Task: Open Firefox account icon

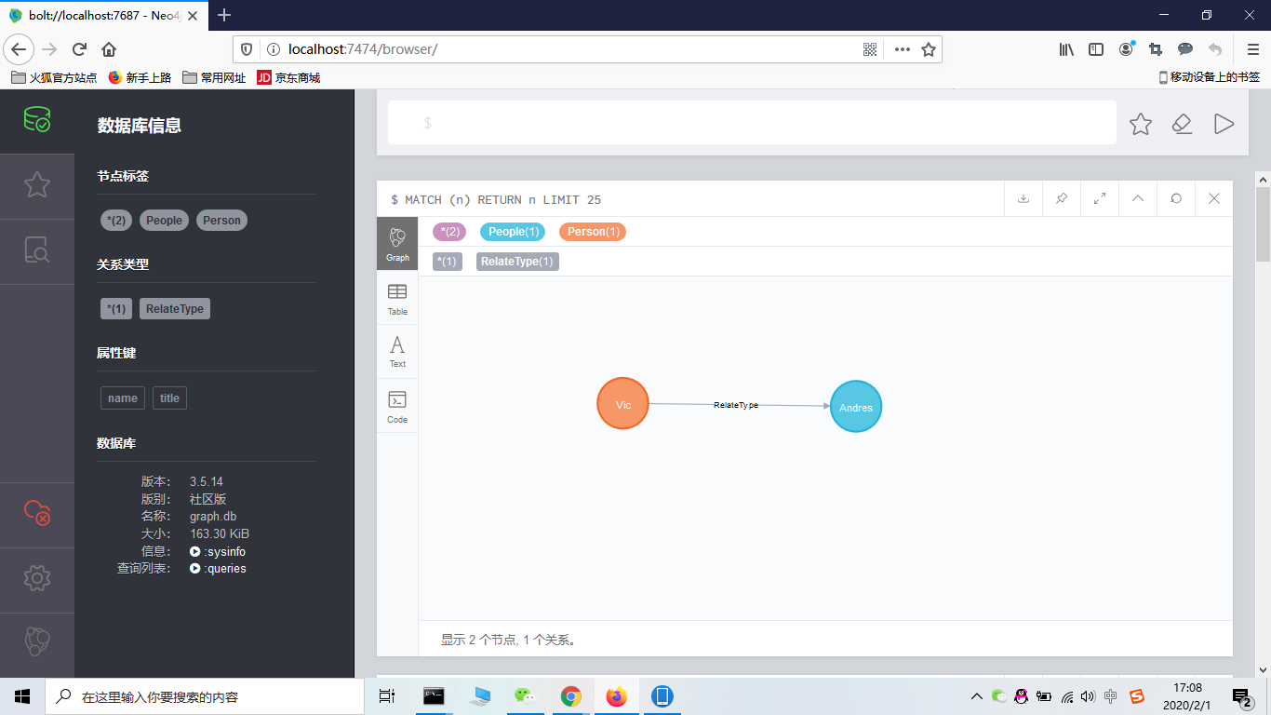Action: click(1127, 48)
